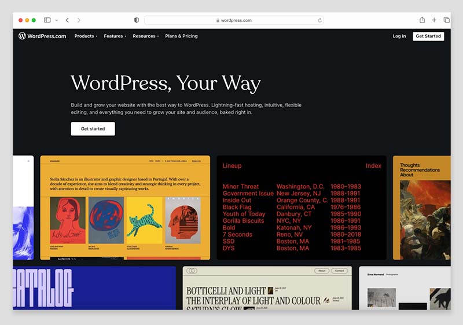Screen dimensions: 463x325
Task: Click Thoughts in the orange theme preview
Action: tap(410, 165)
